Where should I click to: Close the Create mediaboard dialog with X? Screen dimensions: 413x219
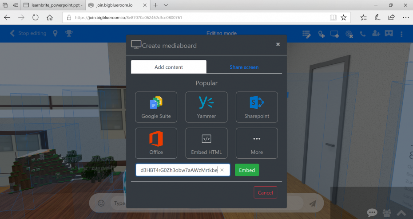coord(278,44)
